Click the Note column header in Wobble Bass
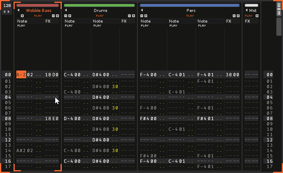The width and height of the screenshot is (283, 173). point(30,21)
